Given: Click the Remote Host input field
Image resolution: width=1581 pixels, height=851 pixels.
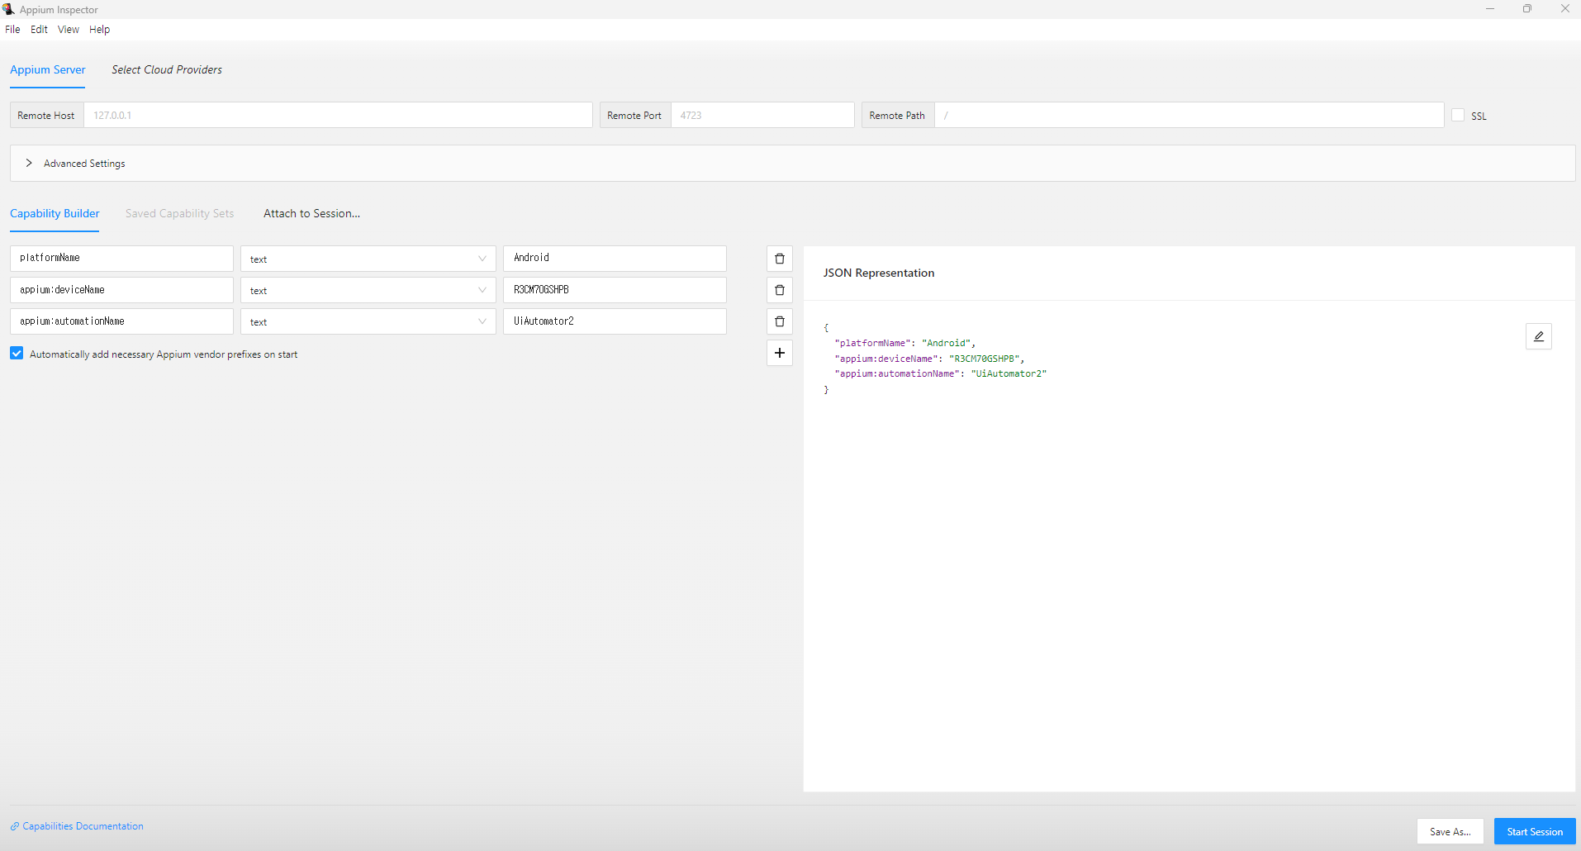Looking at the screenshot, I should pos(338,115).
